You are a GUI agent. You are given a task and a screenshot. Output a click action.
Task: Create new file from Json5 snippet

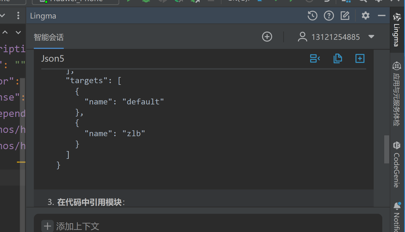click(360, 59)
